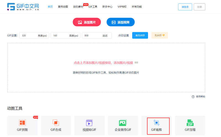221x137 pixels.
Task: Open the 宣传动图 menu item
Action: coord(63,7)
